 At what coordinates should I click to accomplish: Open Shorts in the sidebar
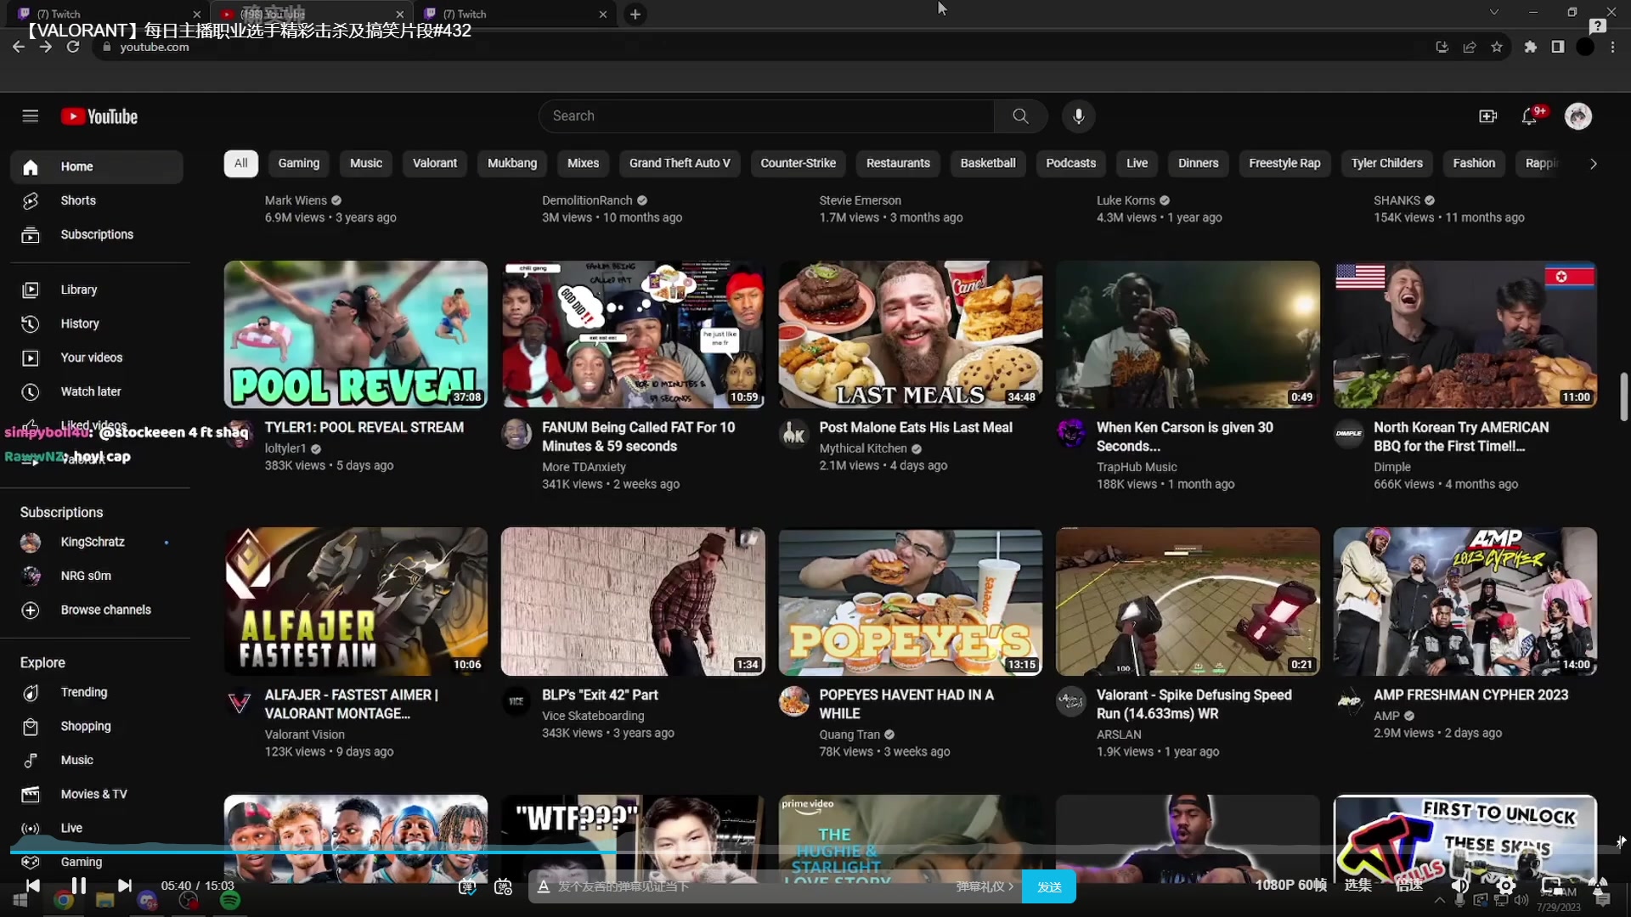coord(97,200)
